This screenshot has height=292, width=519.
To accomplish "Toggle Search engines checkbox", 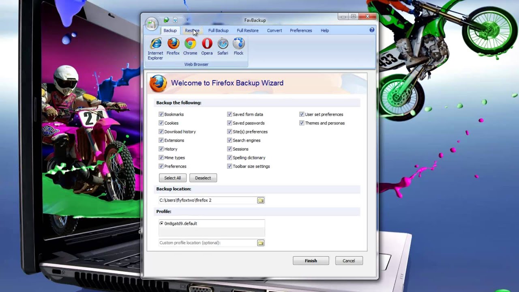I will (x=229, y=140).
